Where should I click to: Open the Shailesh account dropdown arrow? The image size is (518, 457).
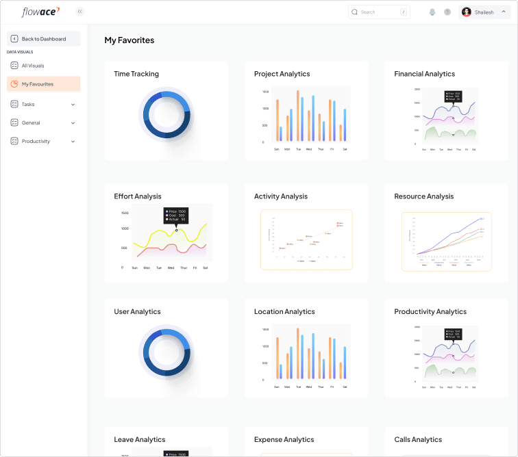point(504,12)
